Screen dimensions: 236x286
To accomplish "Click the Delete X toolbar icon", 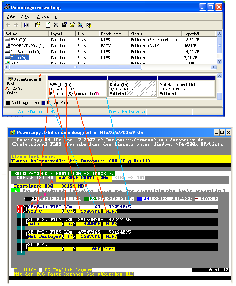I will pyautogui.click(x=56, y=25).
